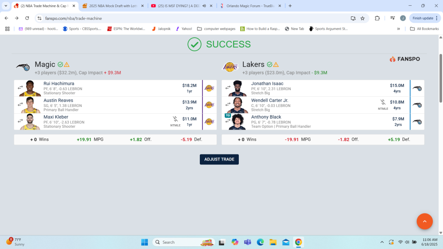Expand the hidden bookmarks chevron
The width and height of the screenshot is (443, 249).
[x=398, y=29]
